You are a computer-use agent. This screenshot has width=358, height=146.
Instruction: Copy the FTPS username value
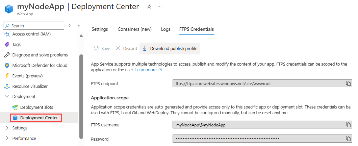[x=348, y=125]
